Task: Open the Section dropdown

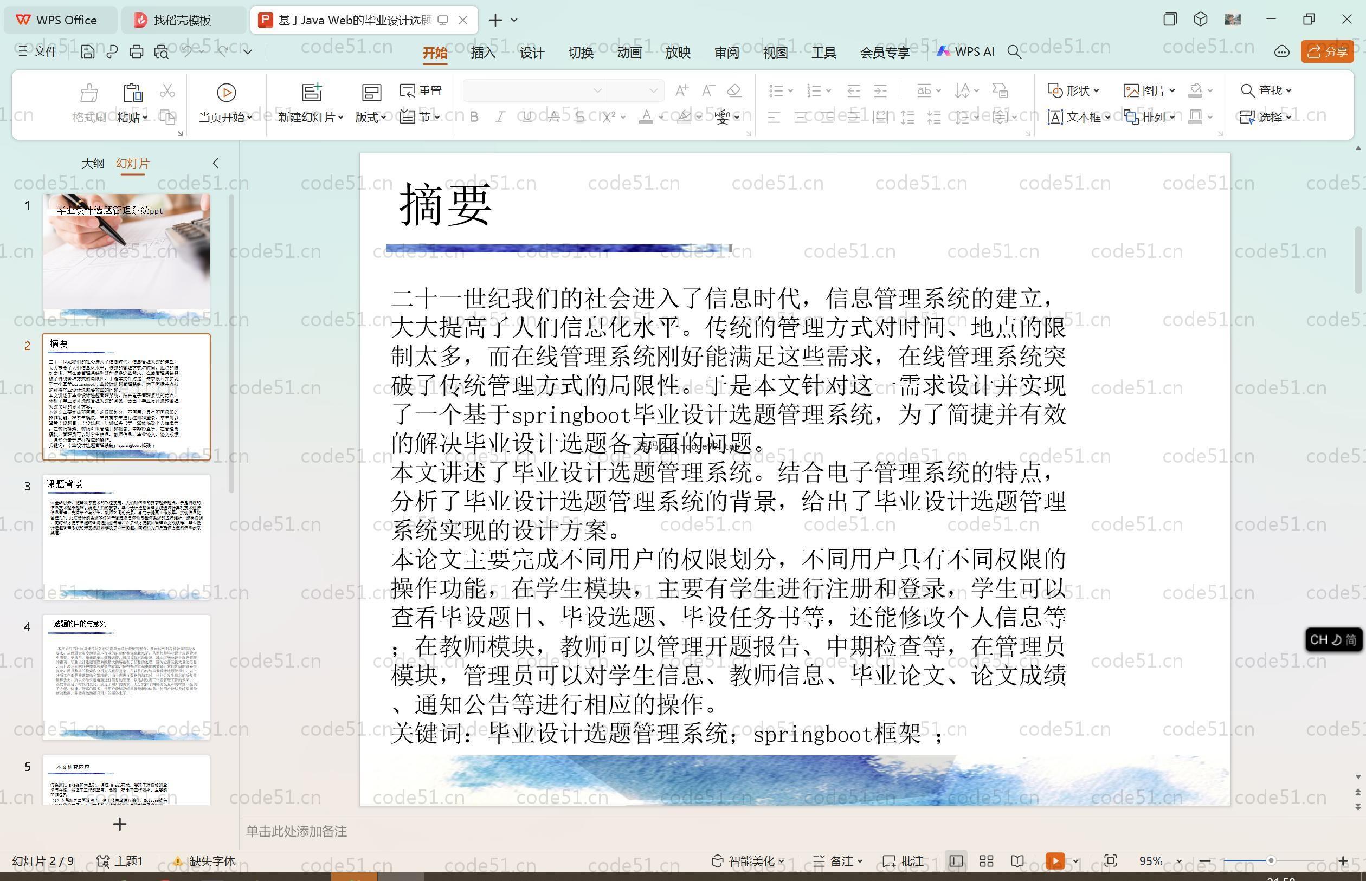Action: [420, 117]
